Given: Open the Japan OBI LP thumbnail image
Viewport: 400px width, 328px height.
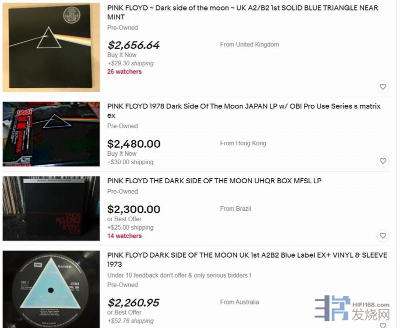Looking at the screenshot, I should point(51,134).
